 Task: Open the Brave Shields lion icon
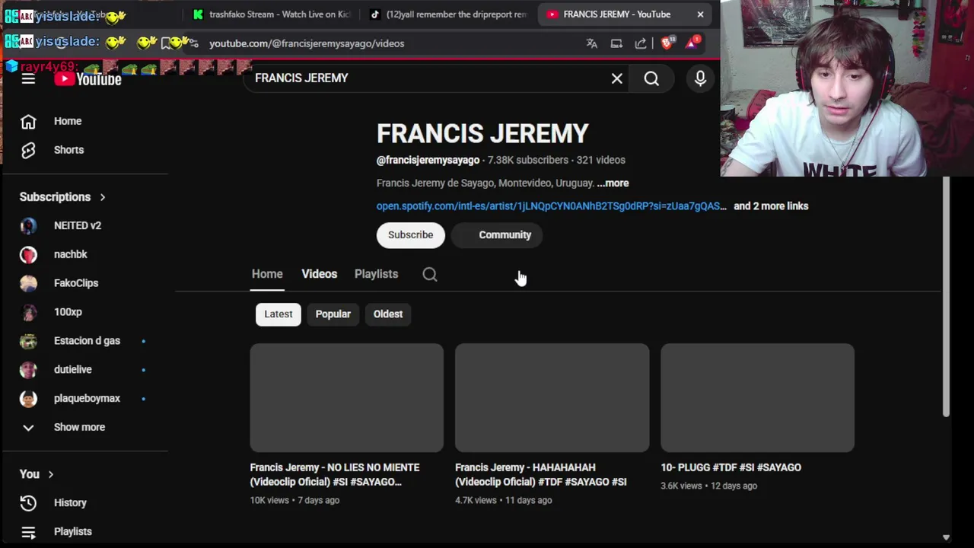pos(667,43)
